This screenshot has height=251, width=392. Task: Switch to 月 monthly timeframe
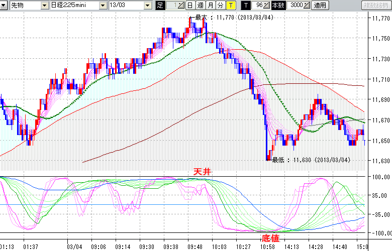coord(210,6)
